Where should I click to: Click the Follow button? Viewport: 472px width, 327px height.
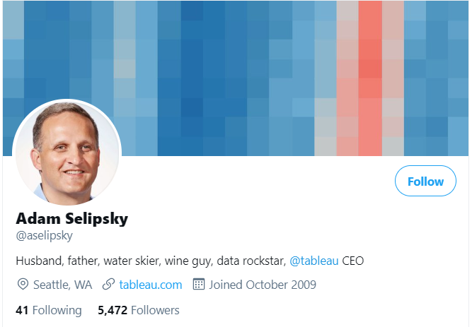425,181
